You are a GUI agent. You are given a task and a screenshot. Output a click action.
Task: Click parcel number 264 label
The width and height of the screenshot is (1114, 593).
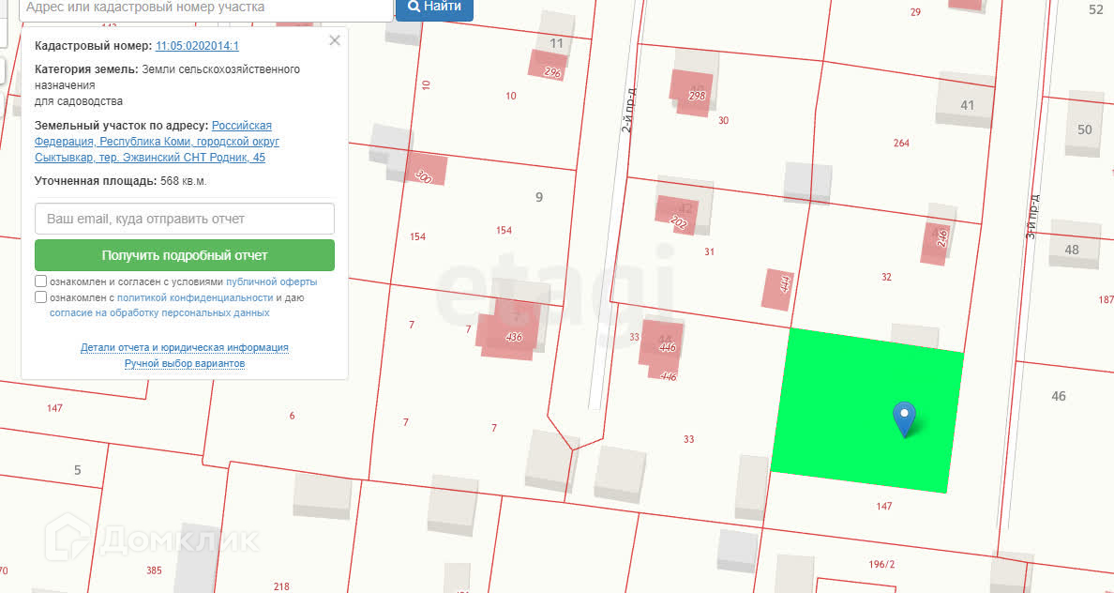901,143
